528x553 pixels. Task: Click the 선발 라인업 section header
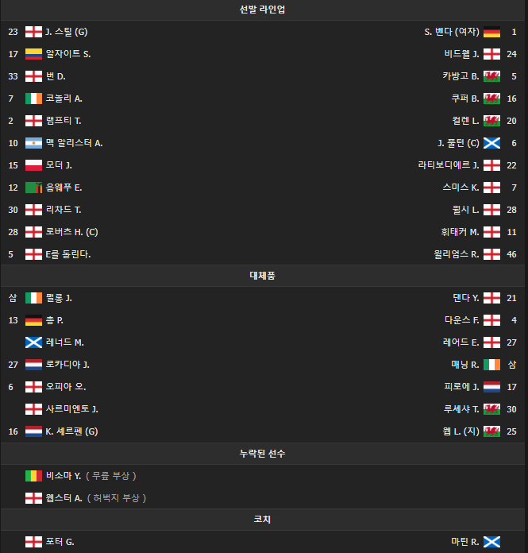point(263,10)
